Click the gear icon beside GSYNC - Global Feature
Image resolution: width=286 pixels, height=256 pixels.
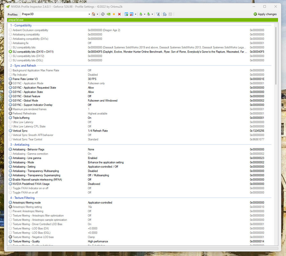click(x=10, y=96)
